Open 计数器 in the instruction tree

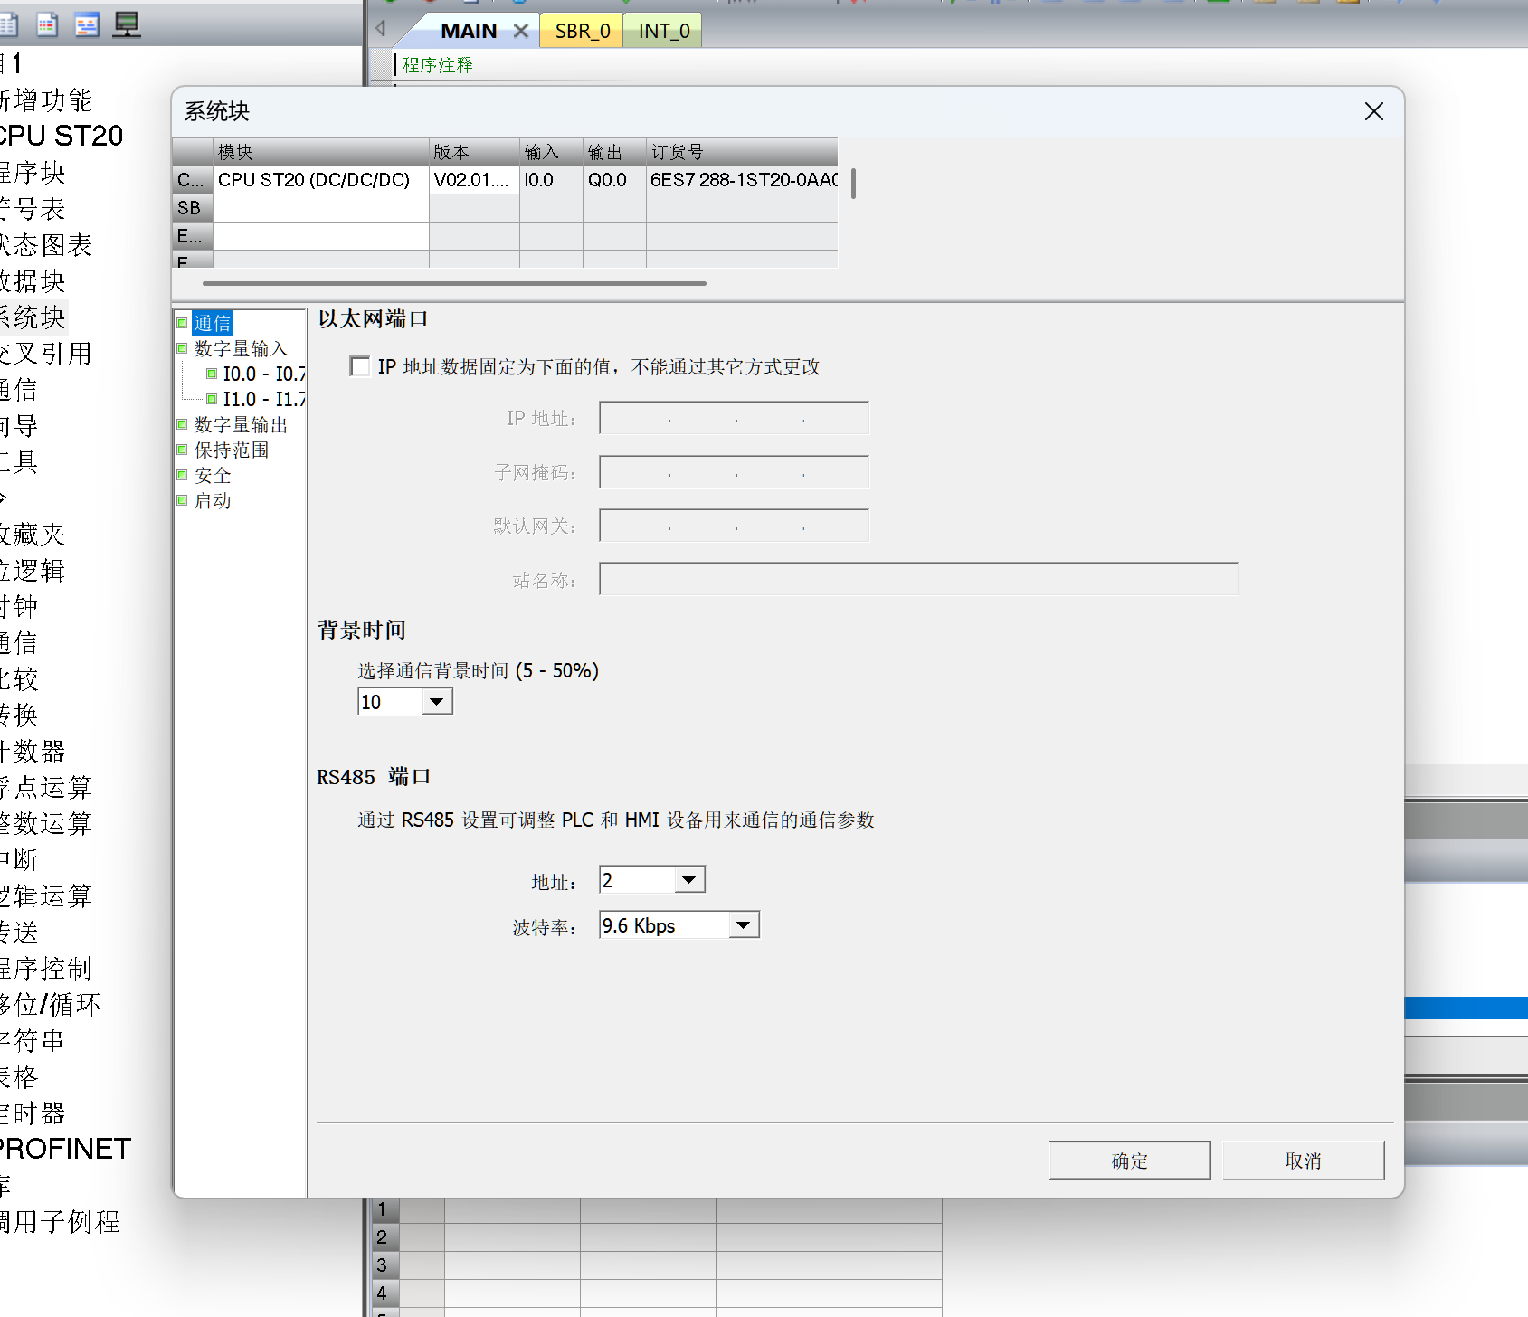33,751
